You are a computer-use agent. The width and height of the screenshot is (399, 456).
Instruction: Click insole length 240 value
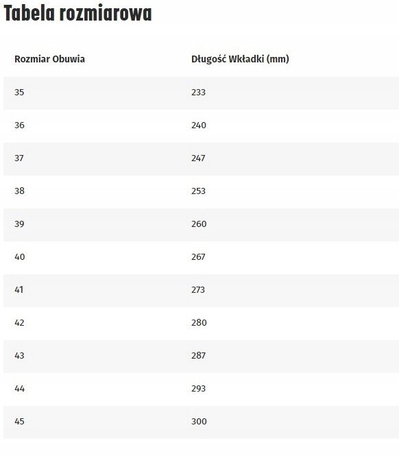(x=199, y=125)
